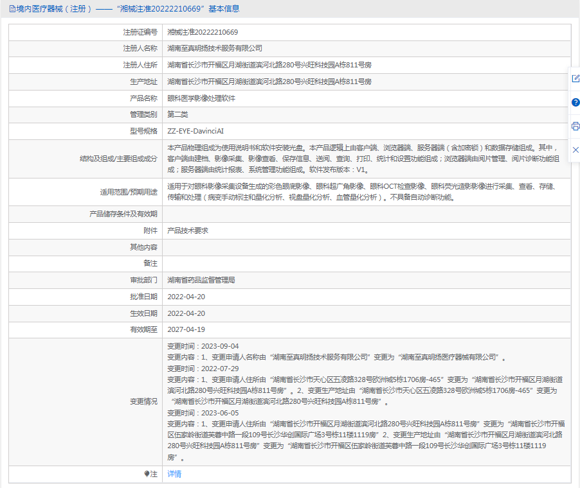
Task: Click the edit/feedback pencil icon in sidebar
Action: (x=575, y=78)
